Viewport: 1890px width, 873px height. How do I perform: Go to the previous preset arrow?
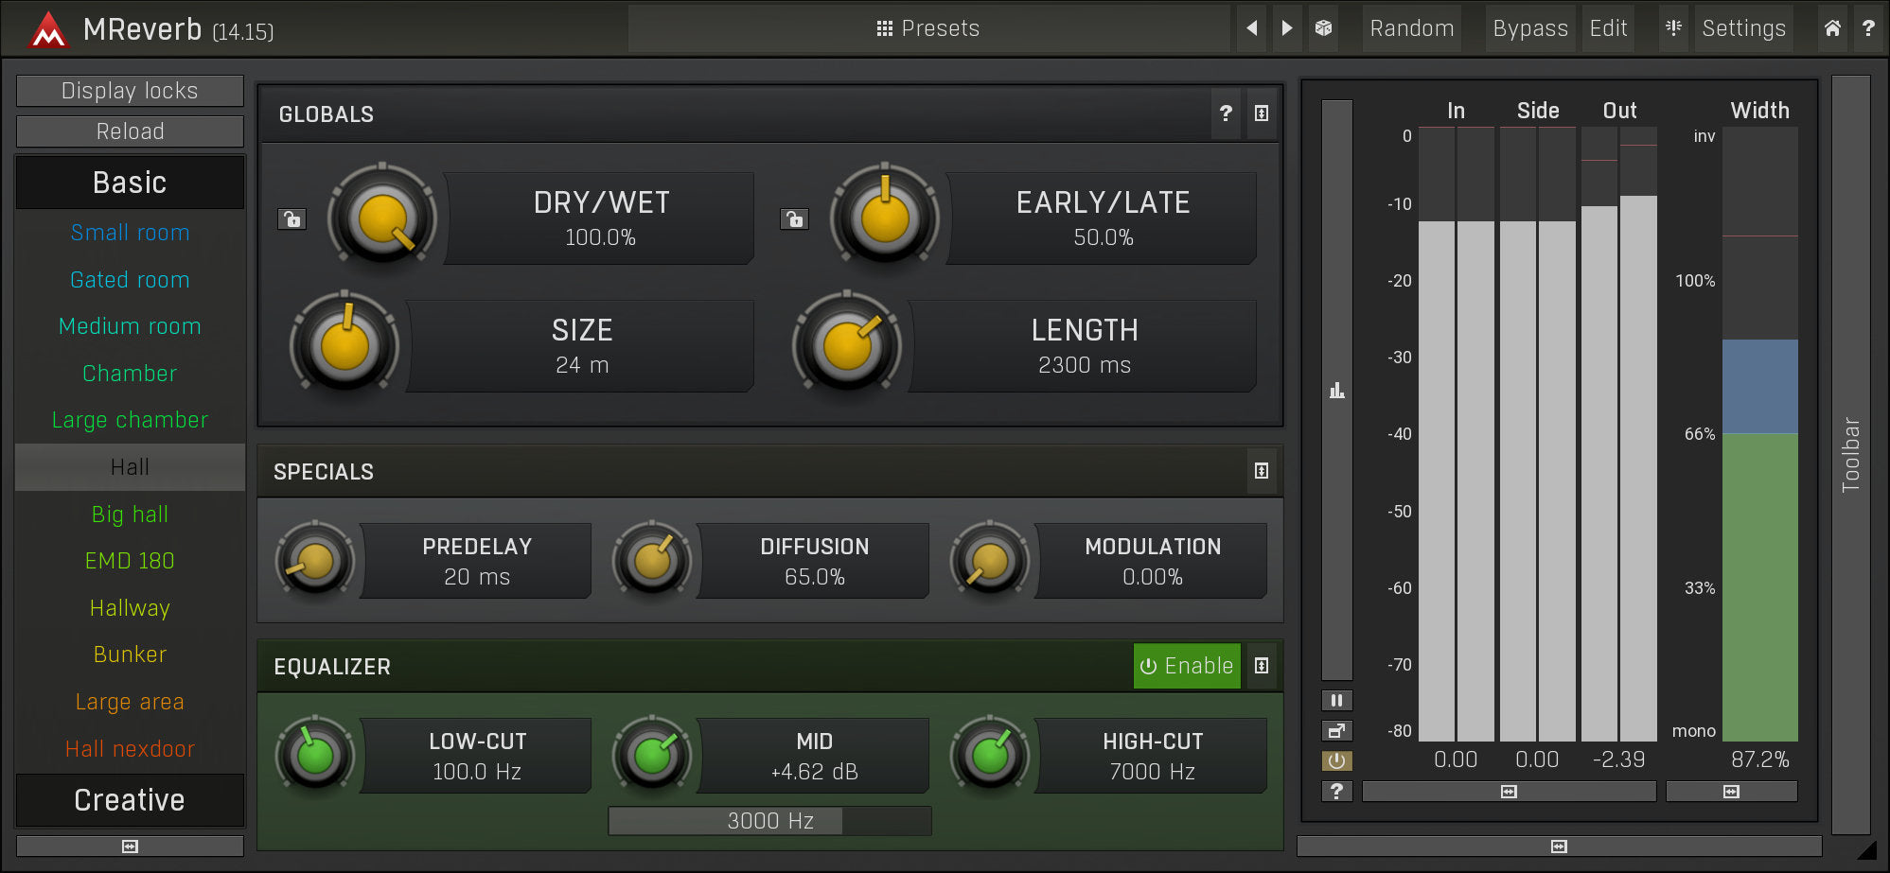tap(1251, 28)
